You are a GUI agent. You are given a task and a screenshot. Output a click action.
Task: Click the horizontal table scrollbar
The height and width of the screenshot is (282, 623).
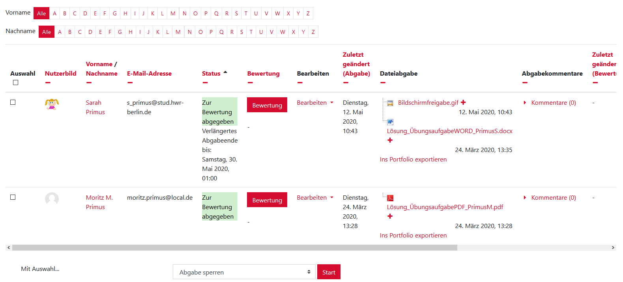click(234, 248)
